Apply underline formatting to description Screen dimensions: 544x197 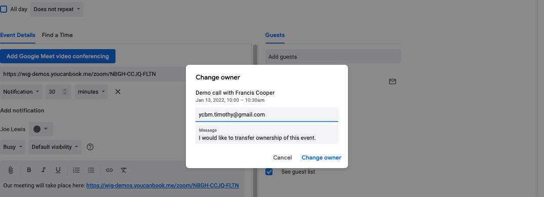(x=58, y=170)
